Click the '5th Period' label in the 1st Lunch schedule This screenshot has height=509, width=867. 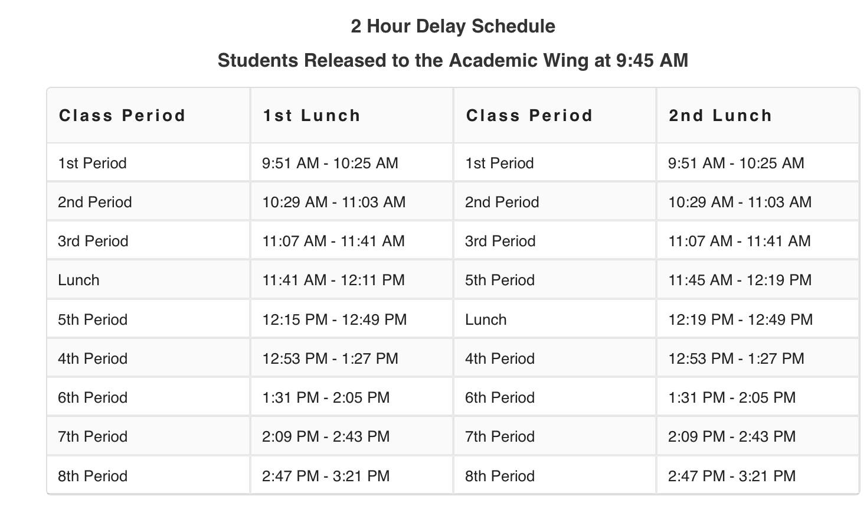93,319
